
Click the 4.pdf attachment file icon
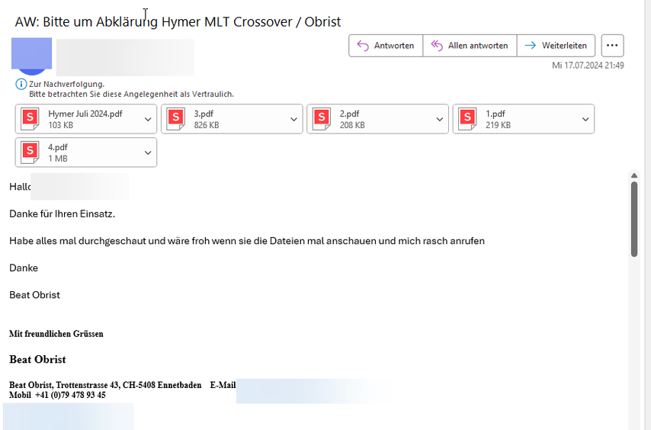coord(30,152)
